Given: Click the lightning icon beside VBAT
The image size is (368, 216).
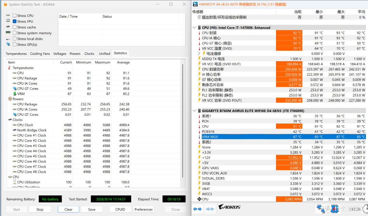Looking at the screenshot, I should click(199, 188).
